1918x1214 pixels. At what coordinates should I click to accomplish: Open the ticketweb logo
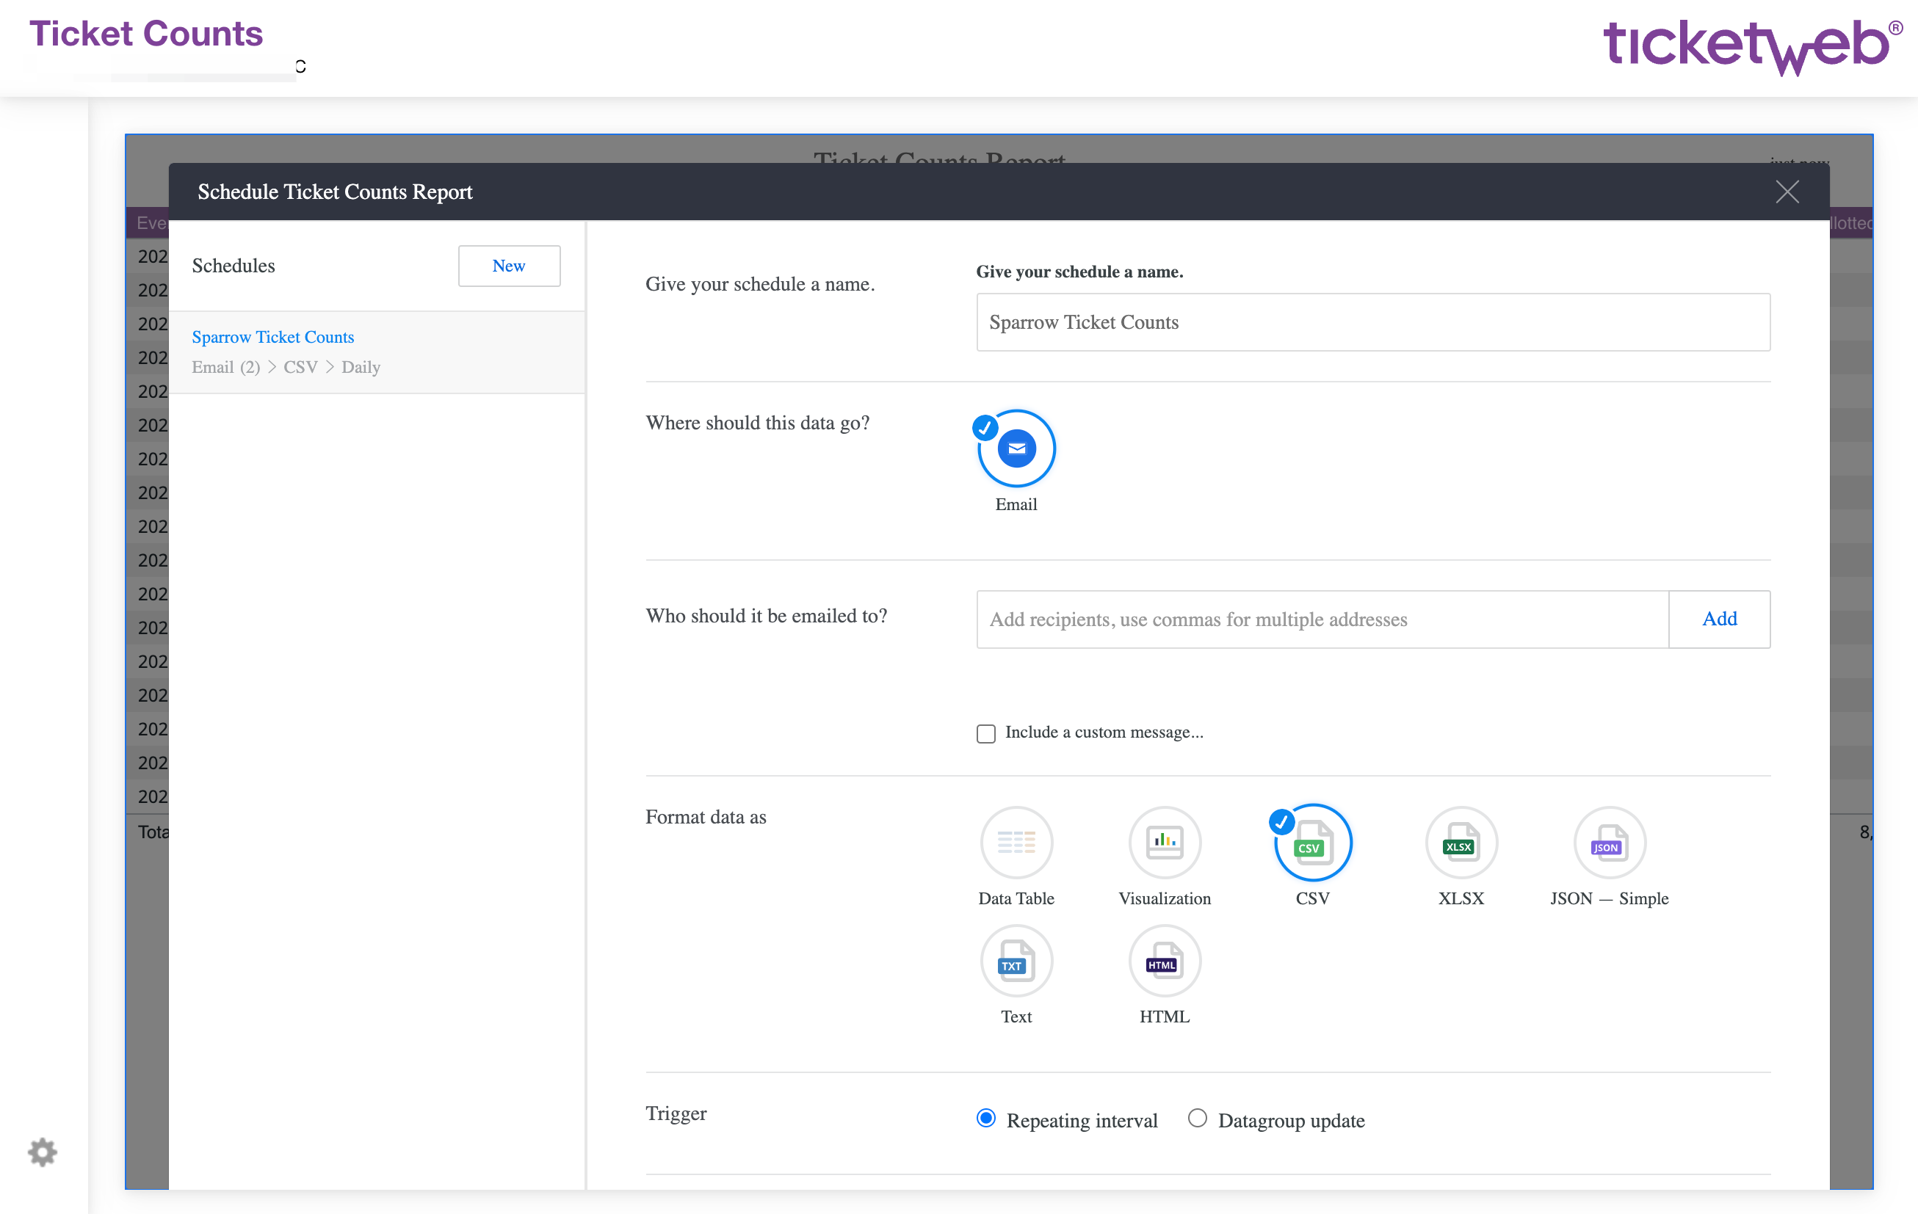click(x=1751, y=46)
